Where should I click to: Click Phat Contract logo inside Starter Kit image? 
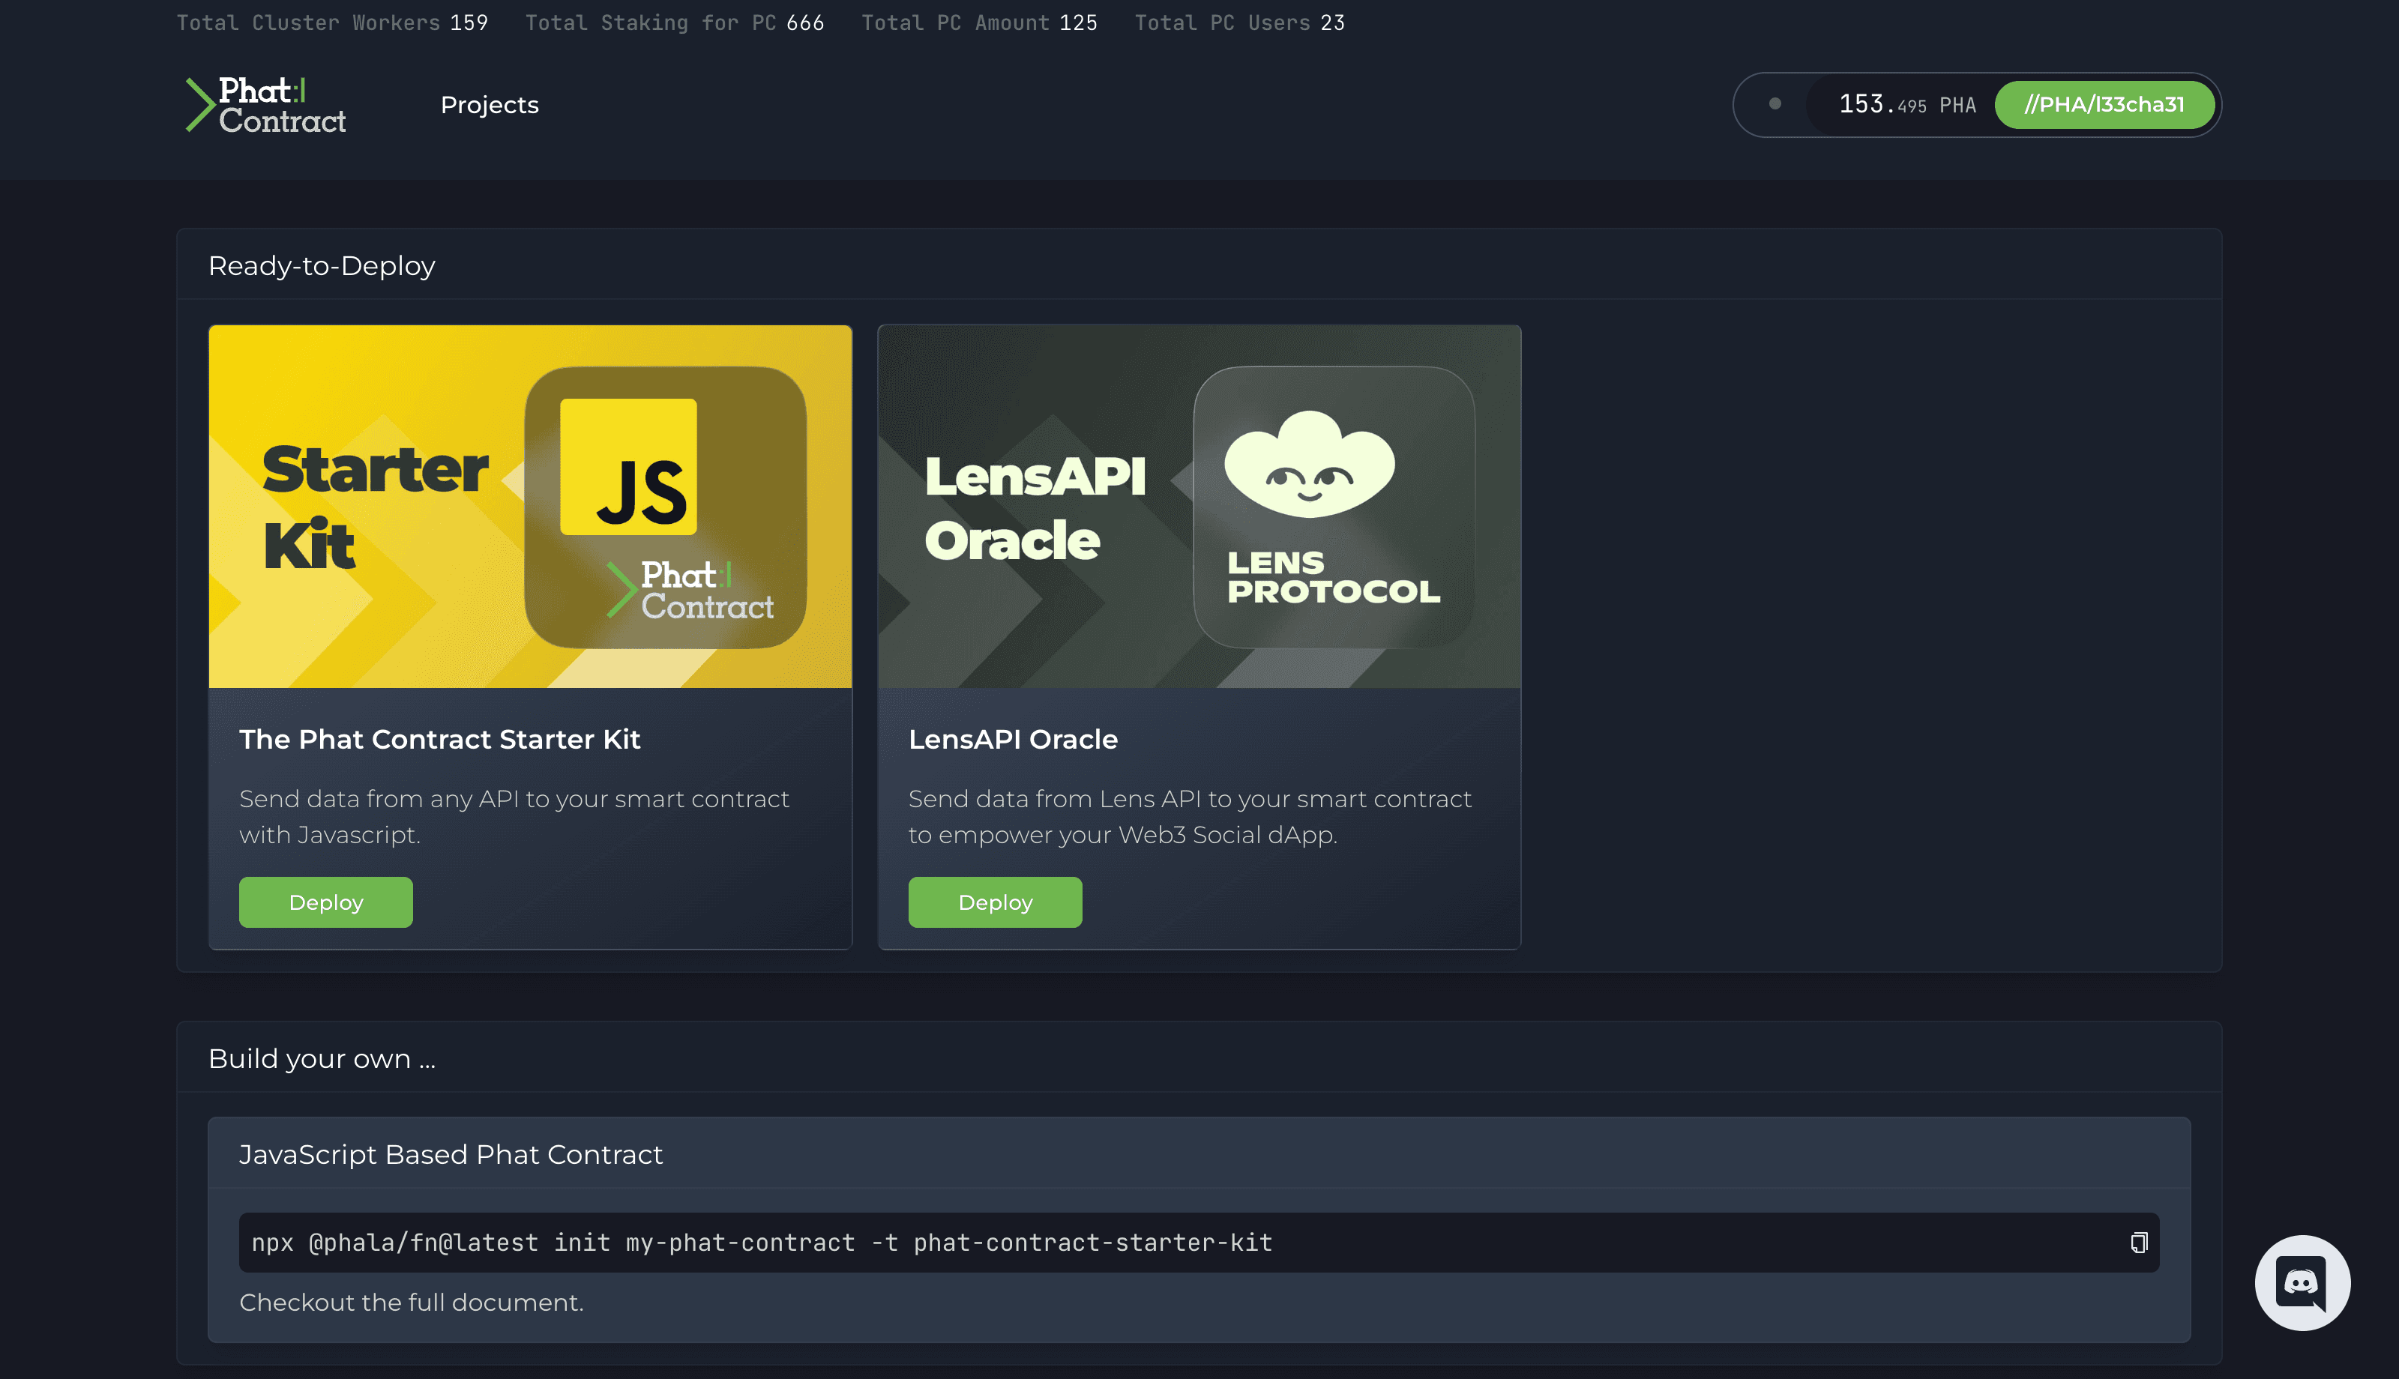tap(691, 590)
